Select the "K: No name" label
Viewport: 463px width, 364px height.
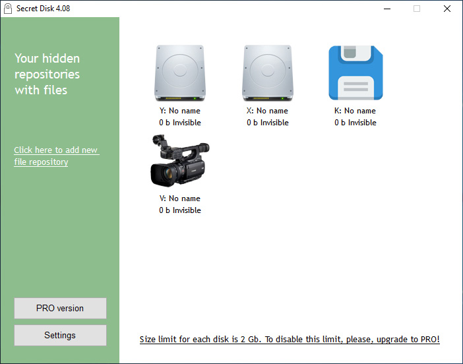(355, 111)
